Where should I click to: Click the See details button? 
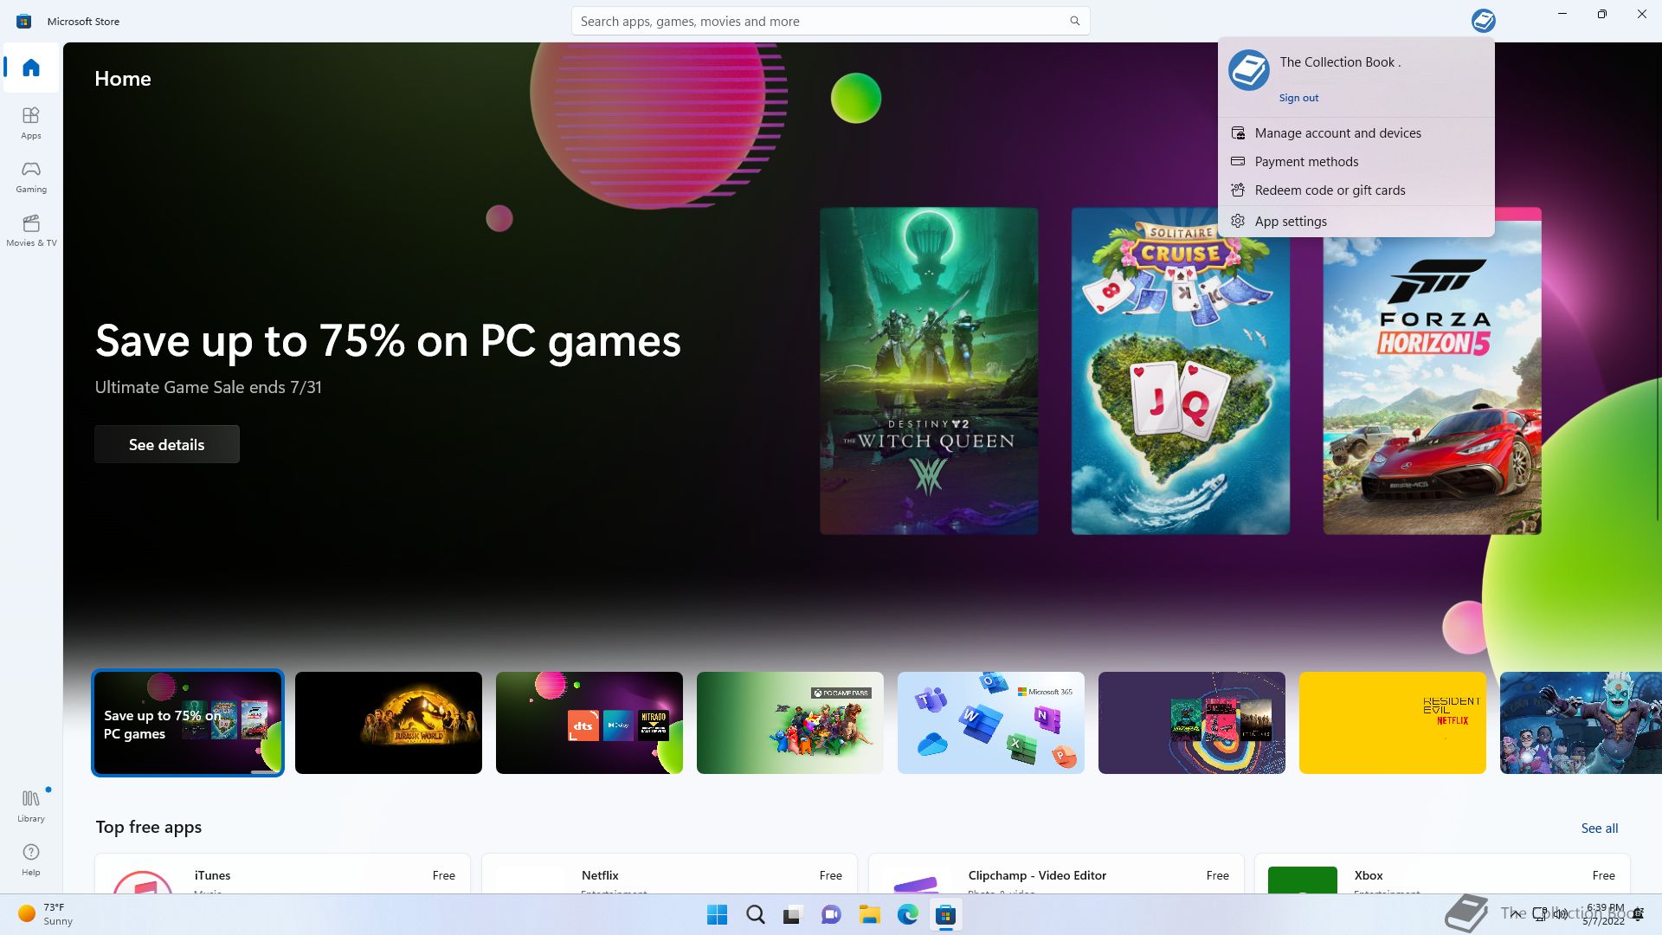[167, 444]
